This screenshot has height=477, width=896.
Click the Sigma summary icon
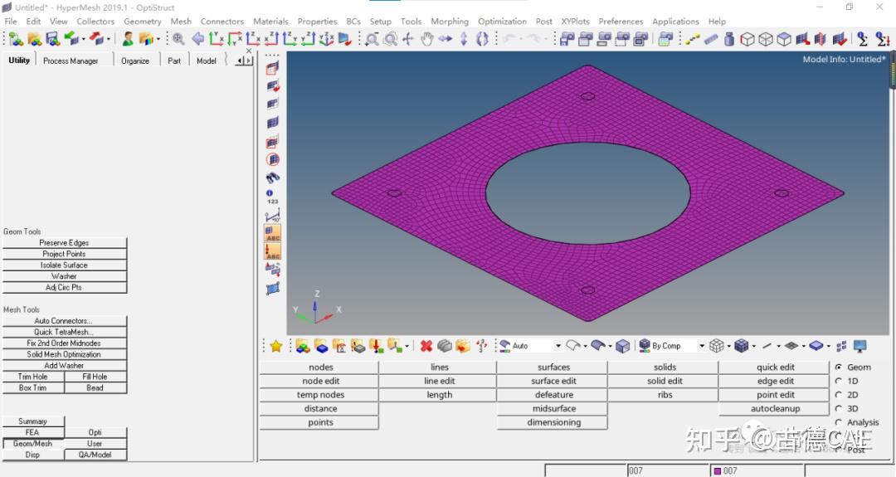tap(863, 39)
